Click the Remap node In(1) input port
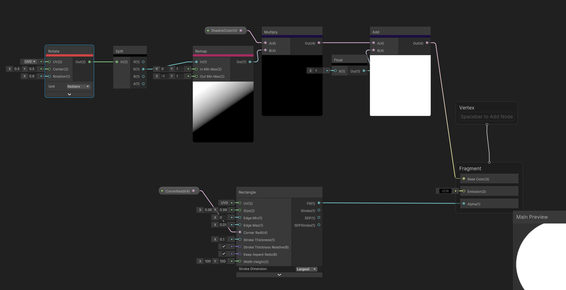The height and width of the screenshot is (290, 566). point(196,62)
